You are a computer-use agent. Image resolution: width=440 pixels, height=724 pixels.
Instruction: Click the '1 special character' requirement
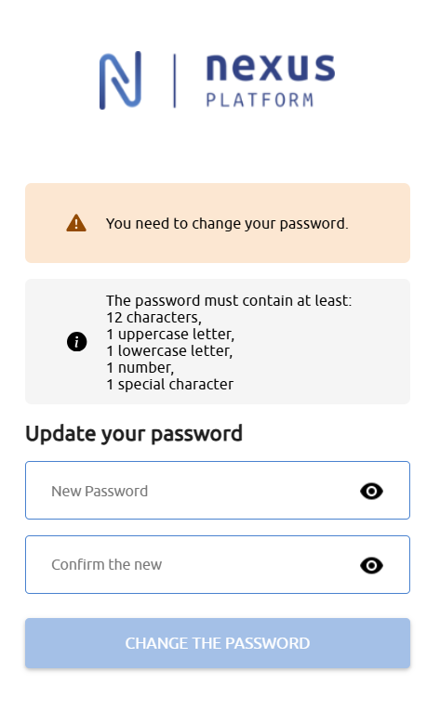click(169, 384)
